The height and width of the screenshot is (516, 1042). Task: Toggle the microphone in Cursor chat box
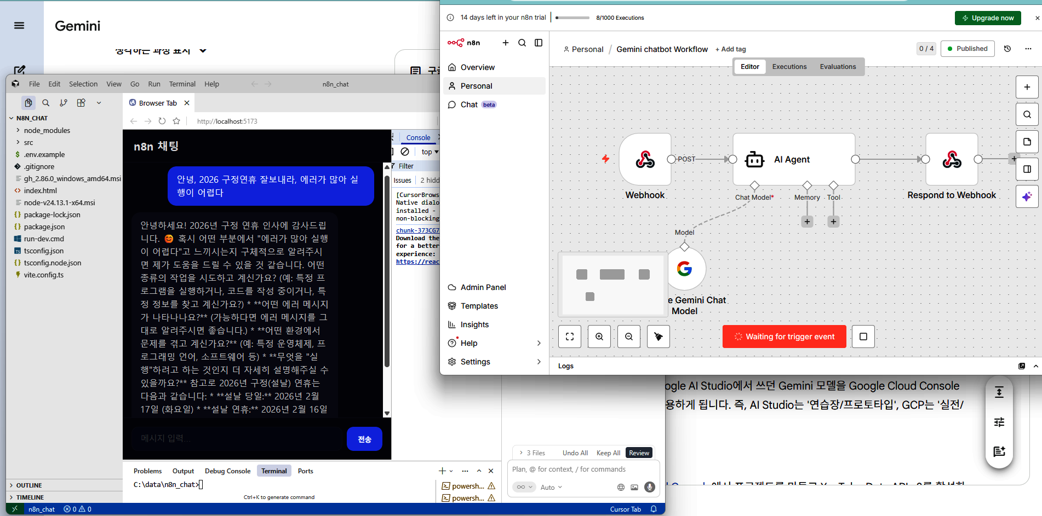pyautogui.click(x=650, y=487)
